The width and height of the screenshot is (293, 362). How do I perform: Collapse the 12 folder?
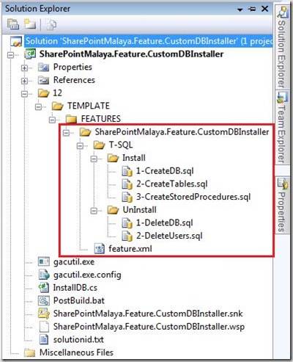24,94
